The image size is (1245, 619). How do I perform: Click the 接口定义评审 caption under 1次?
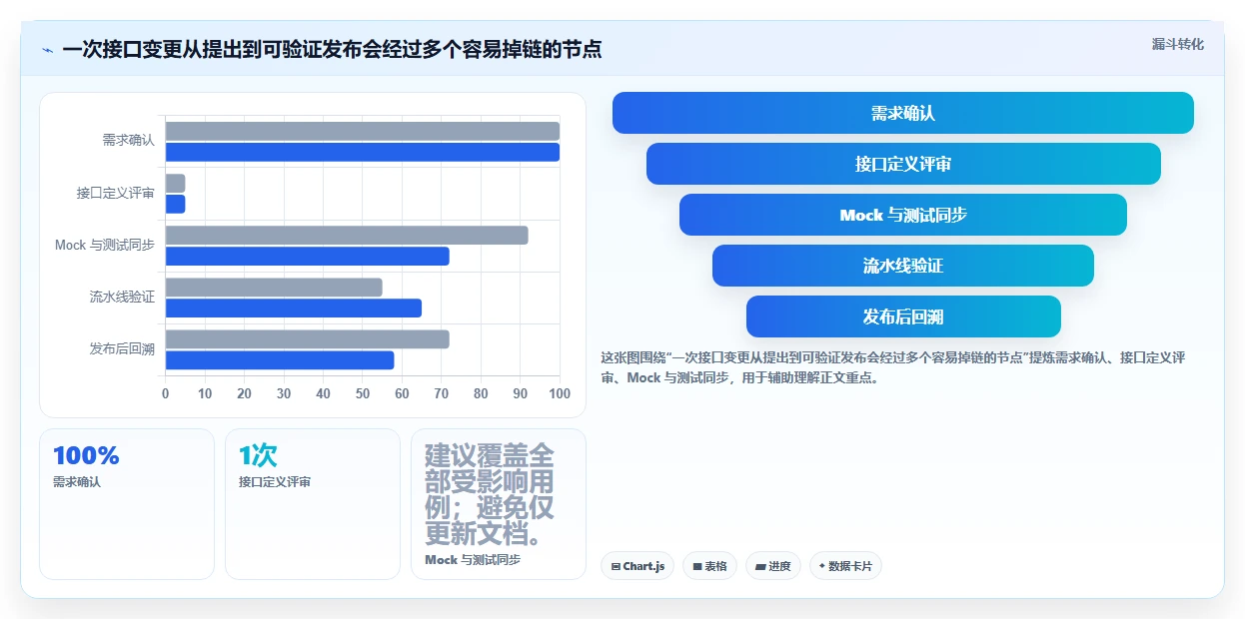point(275,481)
